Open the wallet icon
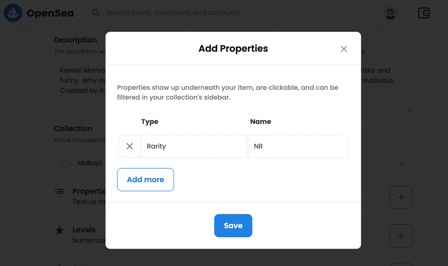 pyautogui.click(x=424, y=13)
